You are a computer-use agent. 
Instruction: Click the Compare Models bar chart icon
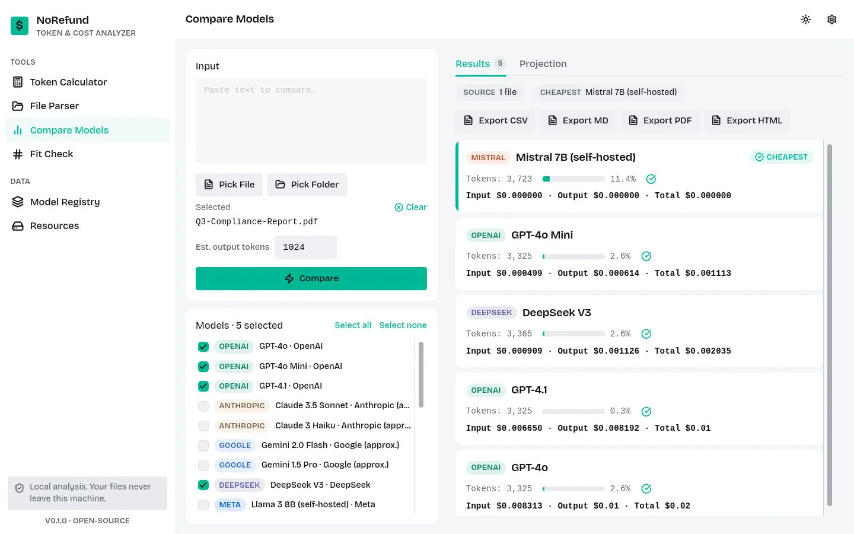click(18, 130)
